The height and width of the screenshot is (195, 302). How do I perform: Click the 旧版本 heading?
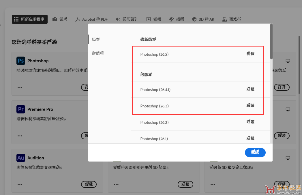pos(146,75)
